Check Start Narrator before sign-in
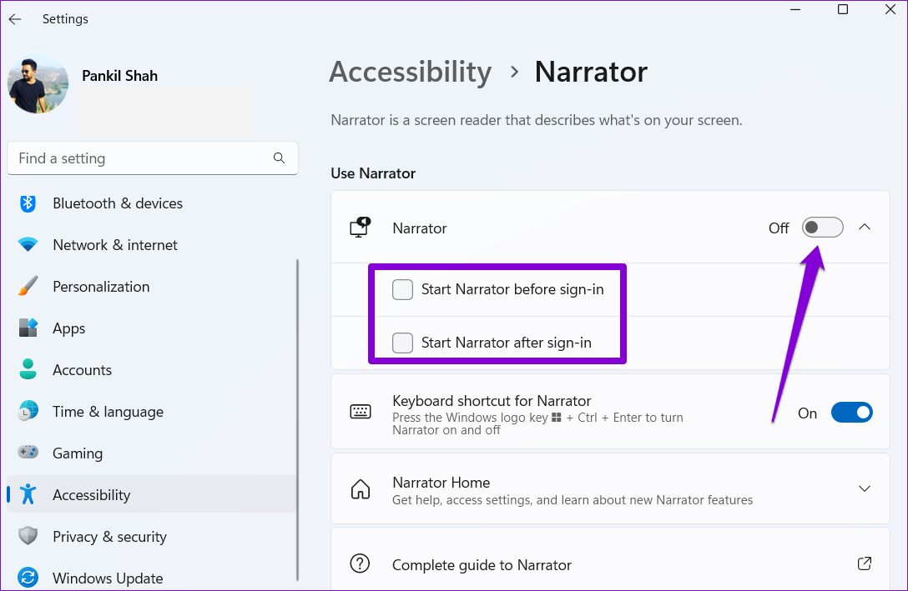This screenshot has height=591, width=908. [403, 290]
